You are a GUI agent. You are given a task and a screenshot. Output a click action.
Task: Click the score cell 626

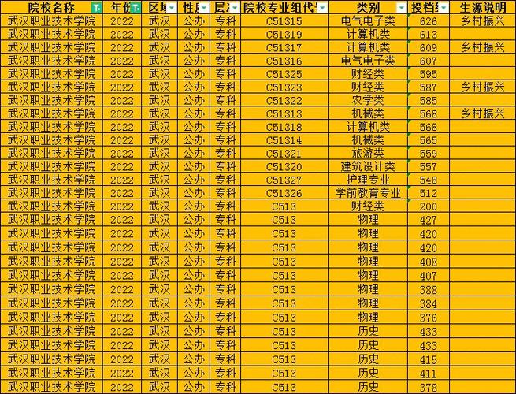pyautogui.click(x=429, y=21)
